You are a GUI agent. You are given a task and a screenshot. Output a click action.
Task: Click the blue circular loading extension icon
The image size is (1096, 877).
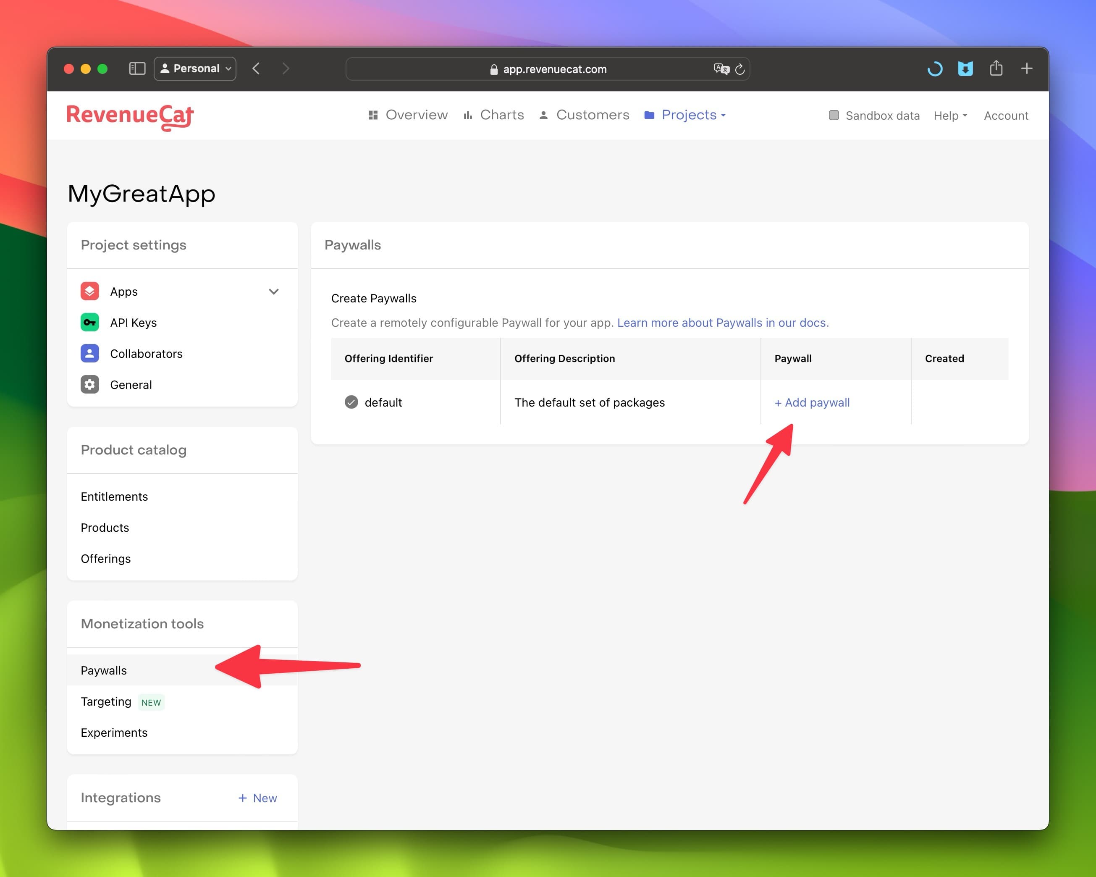coord(935,68)
